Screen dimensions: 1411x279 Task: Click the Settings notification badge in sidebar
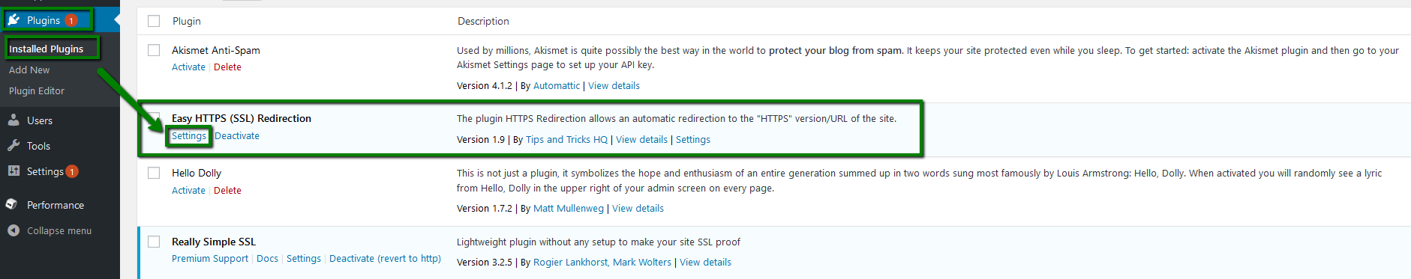click(x=72, y=171)
